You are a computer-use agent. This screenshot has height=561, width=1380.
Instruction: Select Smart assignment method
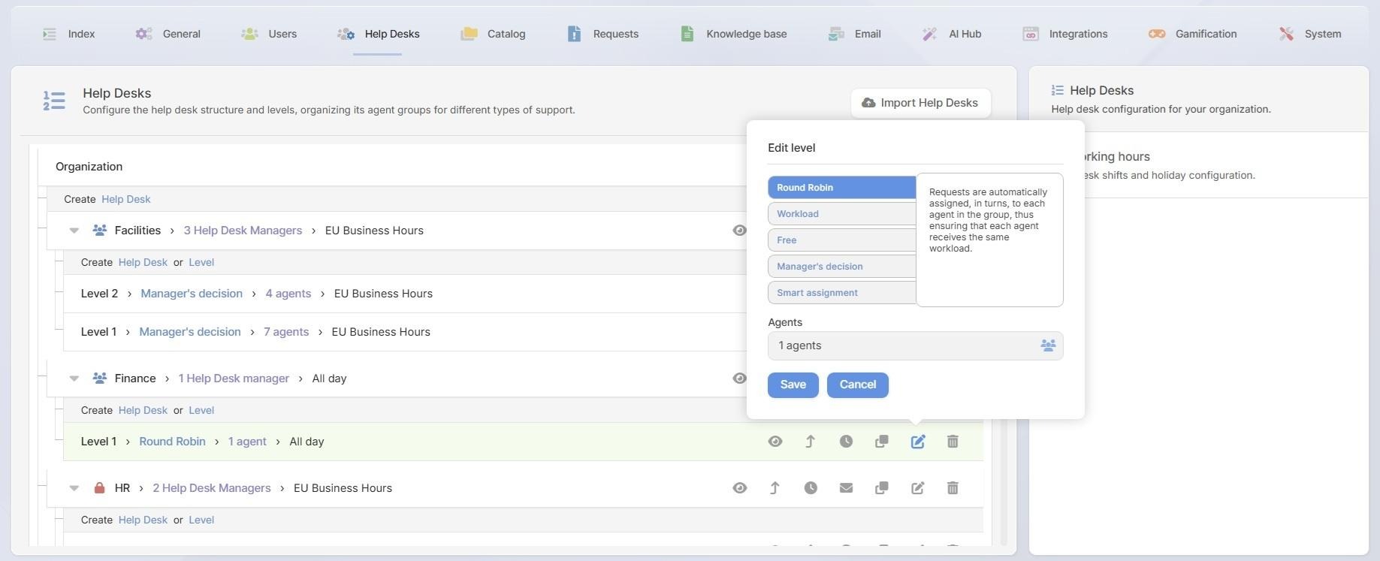click(x=841, y=293)
